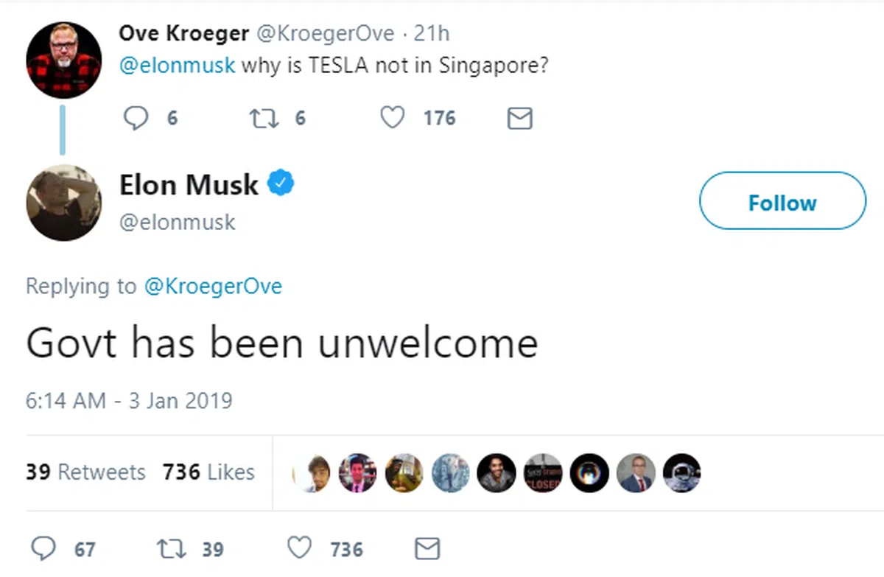
Task: Open Ove Kroeger's profile picture
Action: [63, 60]
